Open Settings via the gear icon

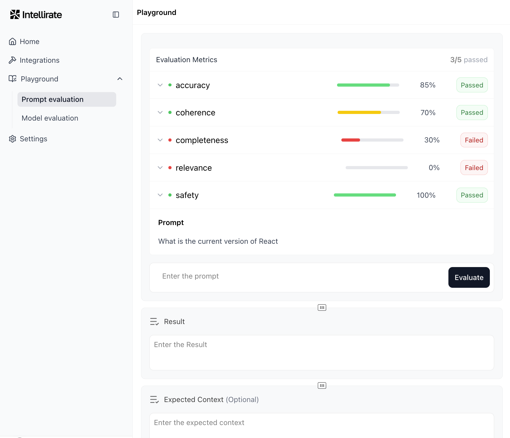point(13,139)
